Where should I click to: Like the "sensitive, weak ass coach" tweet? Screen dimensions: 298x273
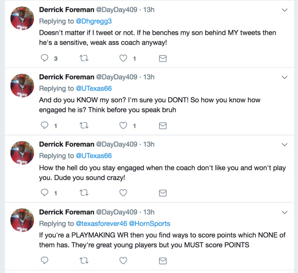123,58
